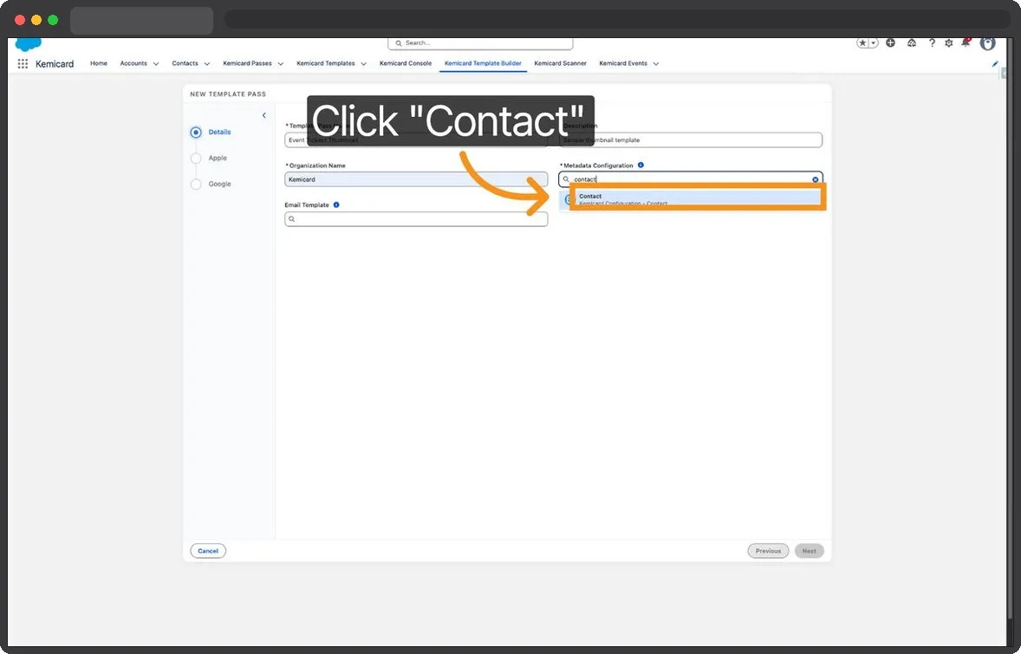
Task: Expand the Contacts tab dropdown arrow
Action: [207, 64]
